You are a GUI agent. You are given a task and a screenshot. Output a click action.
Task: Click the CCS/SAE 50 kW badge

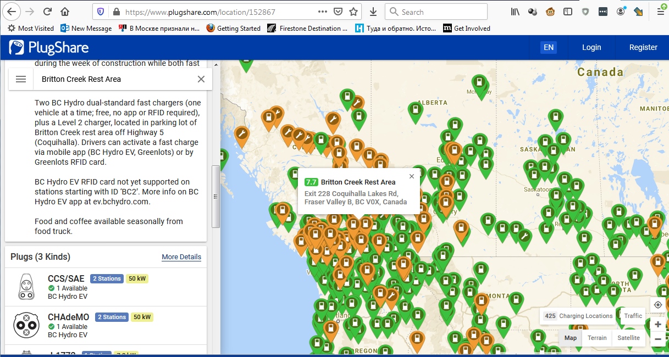(137, 278)
